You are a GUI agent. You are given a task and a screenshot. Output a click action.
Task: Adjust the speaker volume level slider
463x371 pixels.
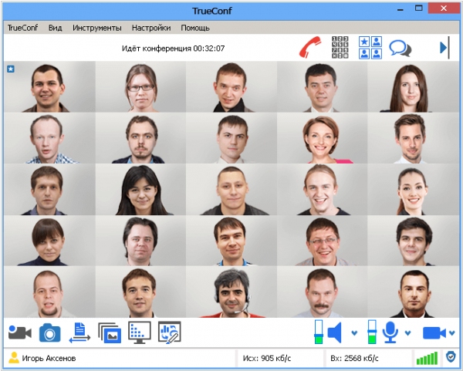(319, 332)
